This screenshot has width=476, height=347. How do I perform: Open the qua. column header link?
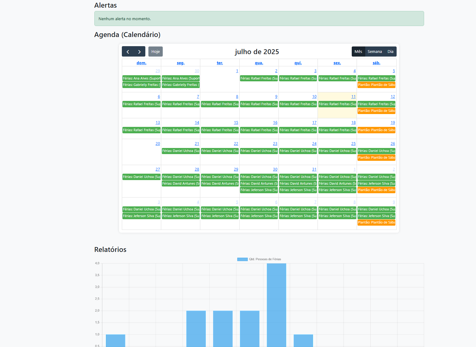(259, 63)
